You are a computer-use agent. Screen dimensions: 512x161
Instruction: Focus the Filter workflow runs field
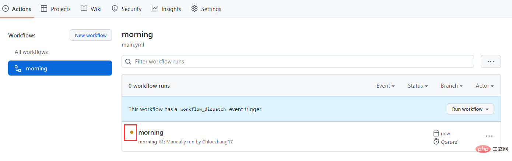302,62
